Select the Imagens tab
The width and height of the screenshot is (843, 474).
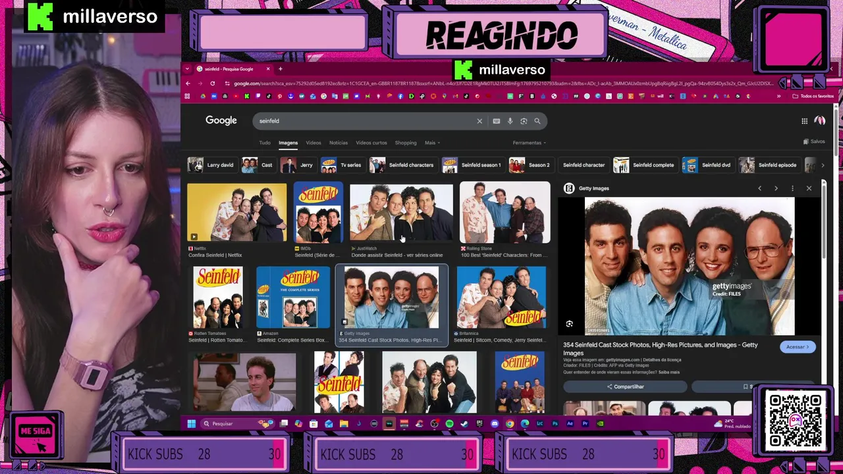288,143
